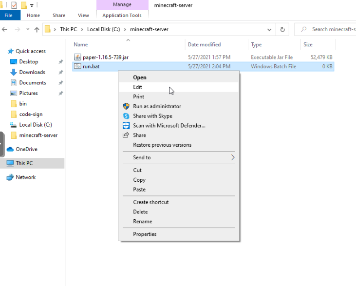Click the folder icon in address bar
The width and height of the screenshot is (356, 286).
point(47,29)
